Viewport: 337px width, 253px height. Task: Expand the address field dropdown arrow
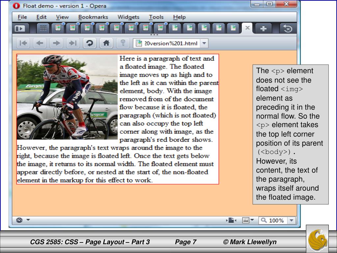coord(204,43)
